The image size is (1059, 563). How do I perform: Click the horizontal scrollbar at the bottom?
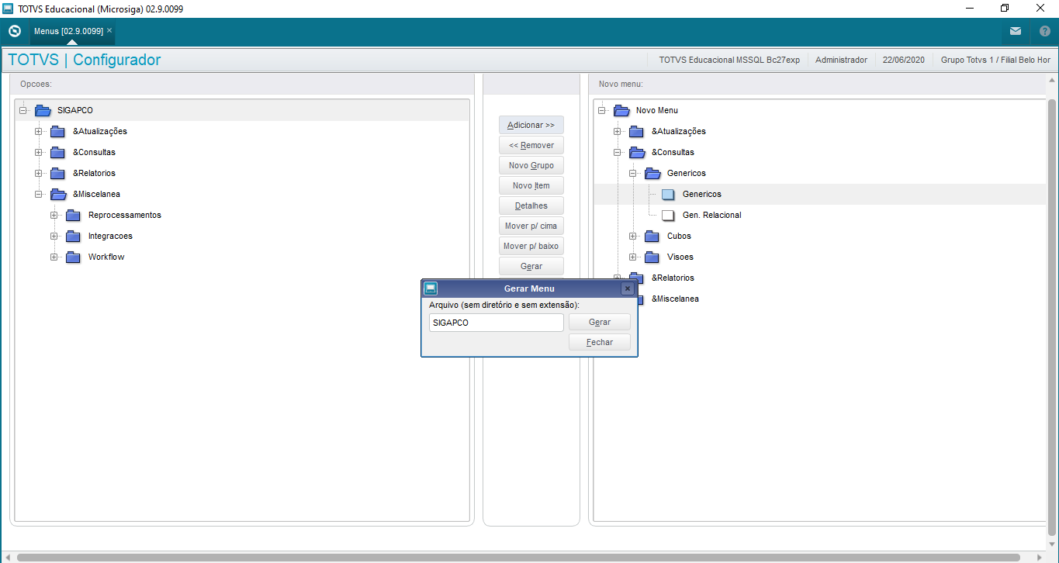tap(520, 558)
